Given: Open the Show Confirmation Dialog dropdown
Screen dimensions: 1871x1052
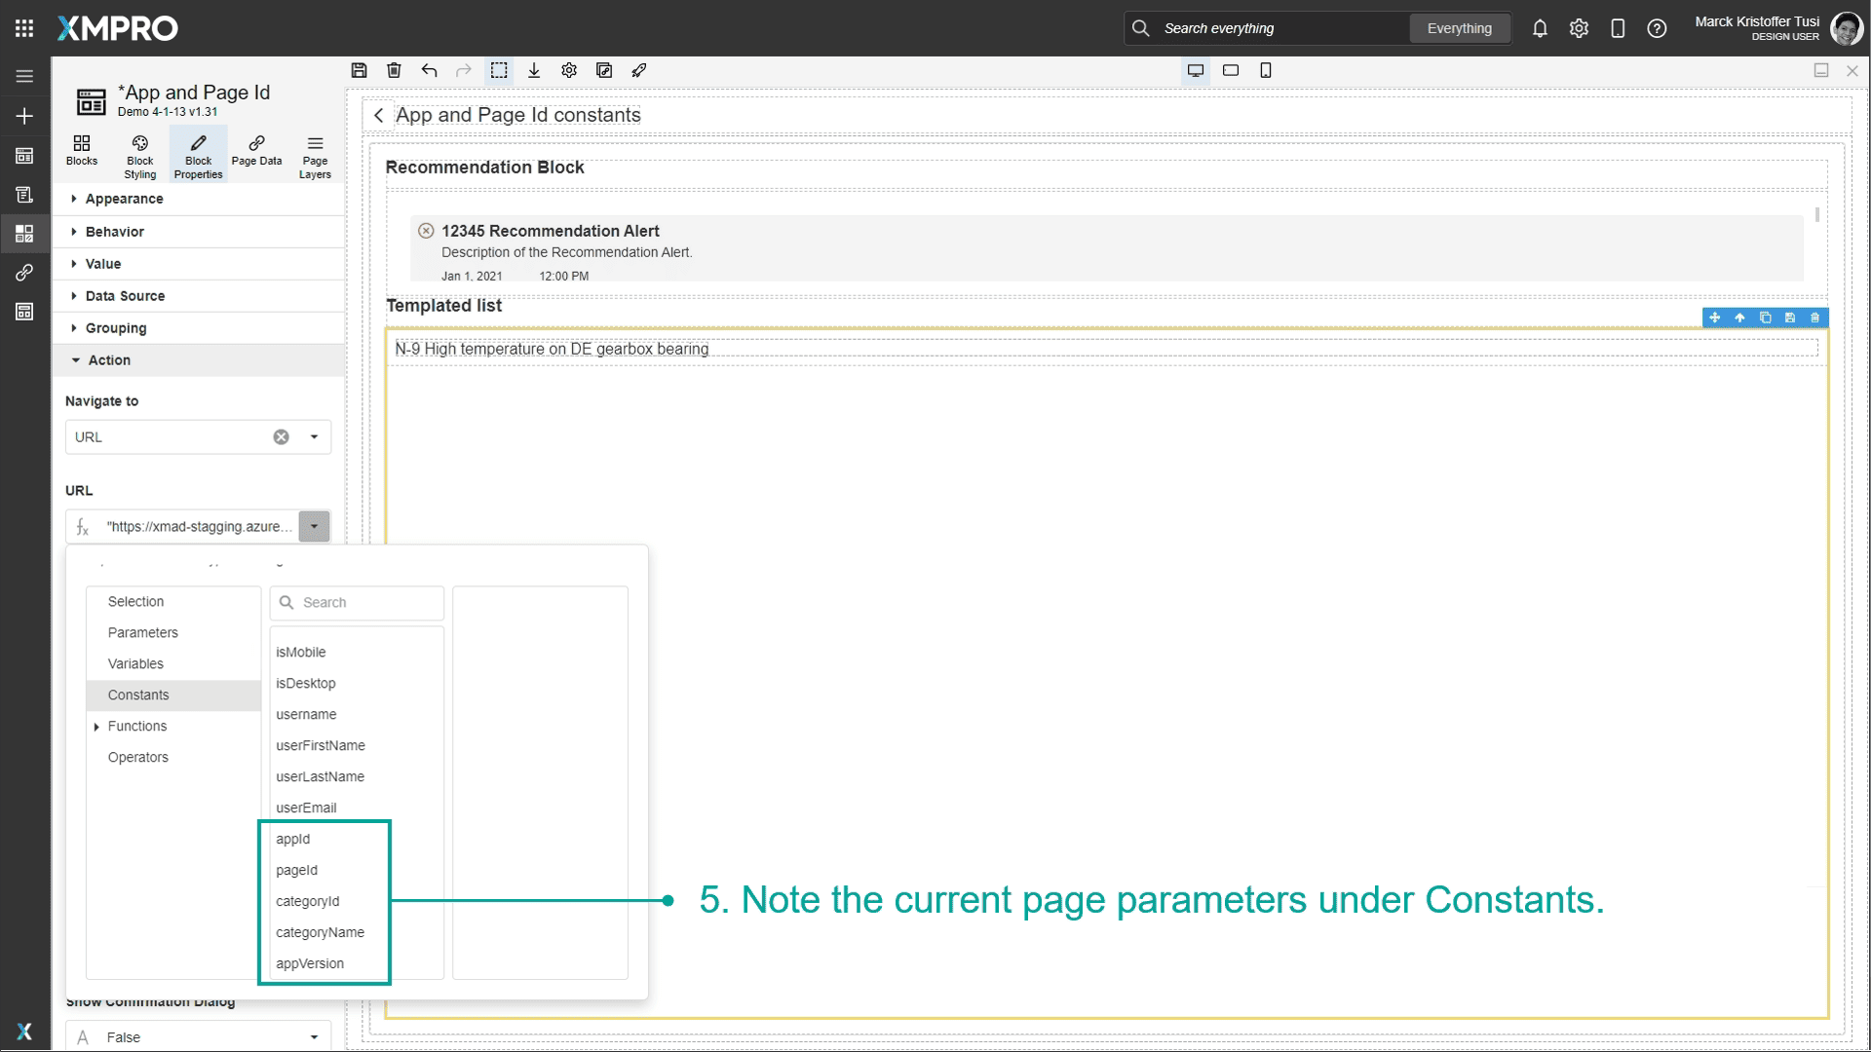Looking at the screenshot, I should (313, 1036).
